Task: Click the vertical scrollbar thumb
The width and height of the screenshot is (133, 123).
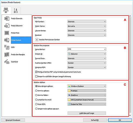Action: [130, 65]
